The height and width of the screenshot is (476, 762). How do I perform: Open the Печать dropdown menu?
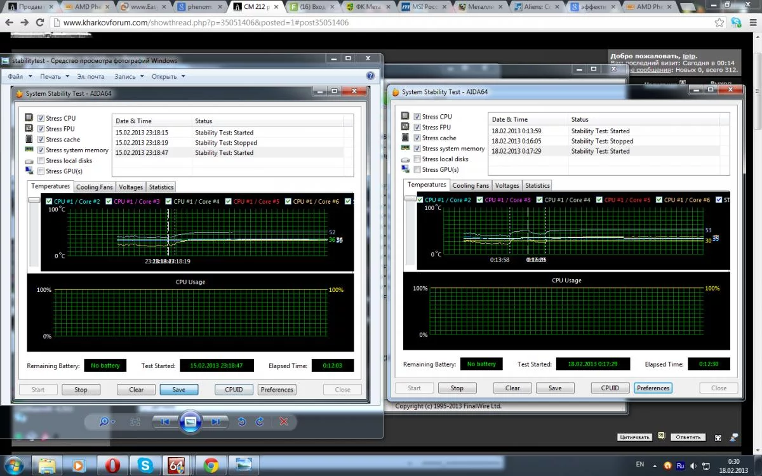tap(54, 76)
